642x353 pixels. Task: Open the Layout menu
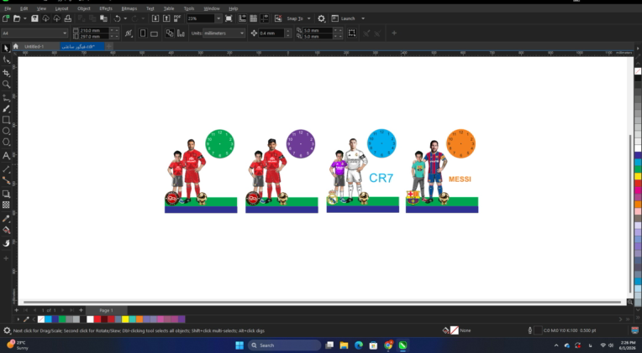click(x=62, y=8)
